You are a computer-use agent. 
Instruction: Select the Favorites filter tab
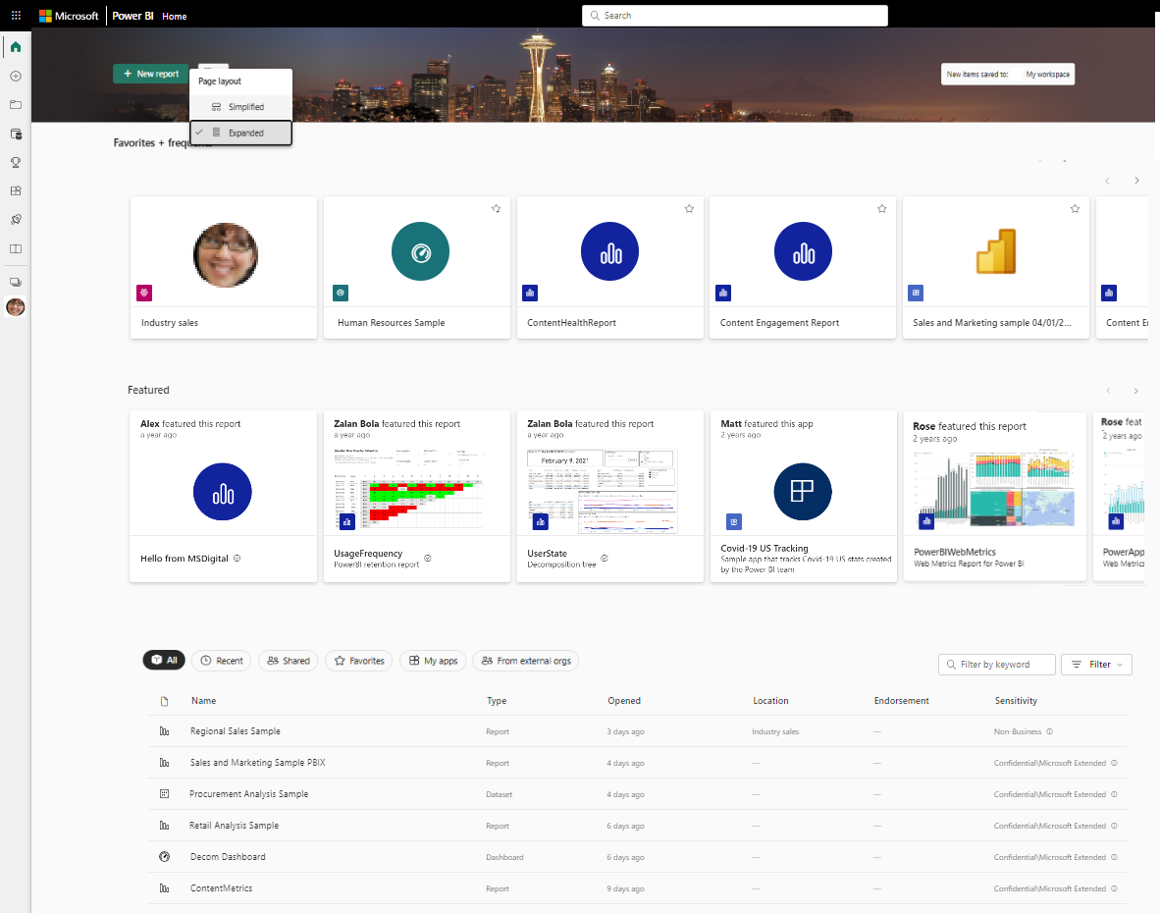pyautogui.click(x=359, y=661)
